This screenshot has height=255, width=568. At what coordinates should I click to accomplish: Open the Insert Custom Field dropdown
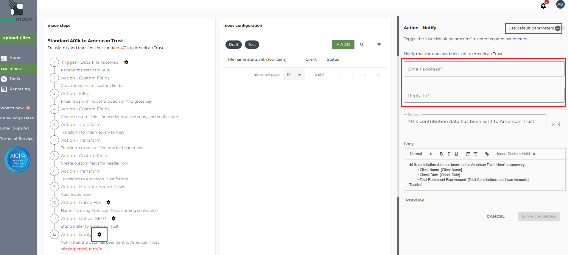tap(516, 154)
